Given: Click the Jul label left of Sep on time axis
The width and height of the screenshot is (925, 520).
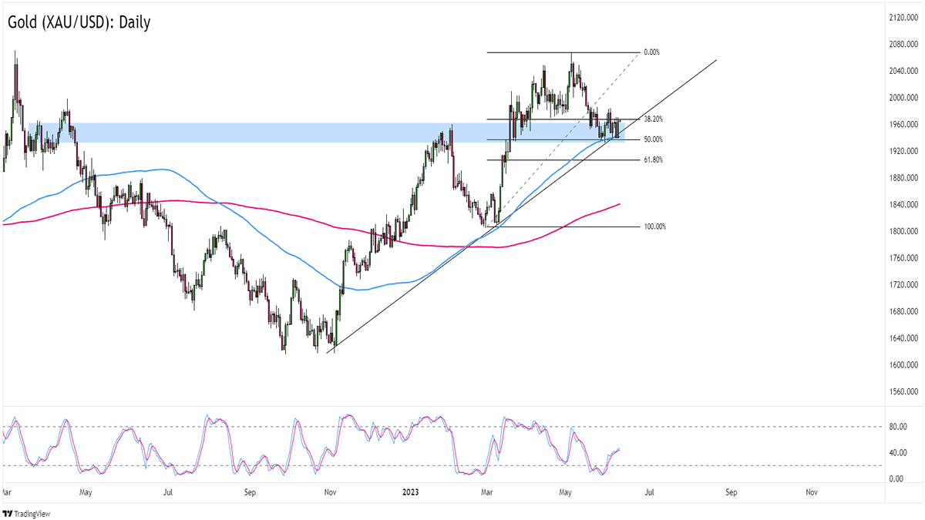Looking at the screenshot, I should (166, 491).
